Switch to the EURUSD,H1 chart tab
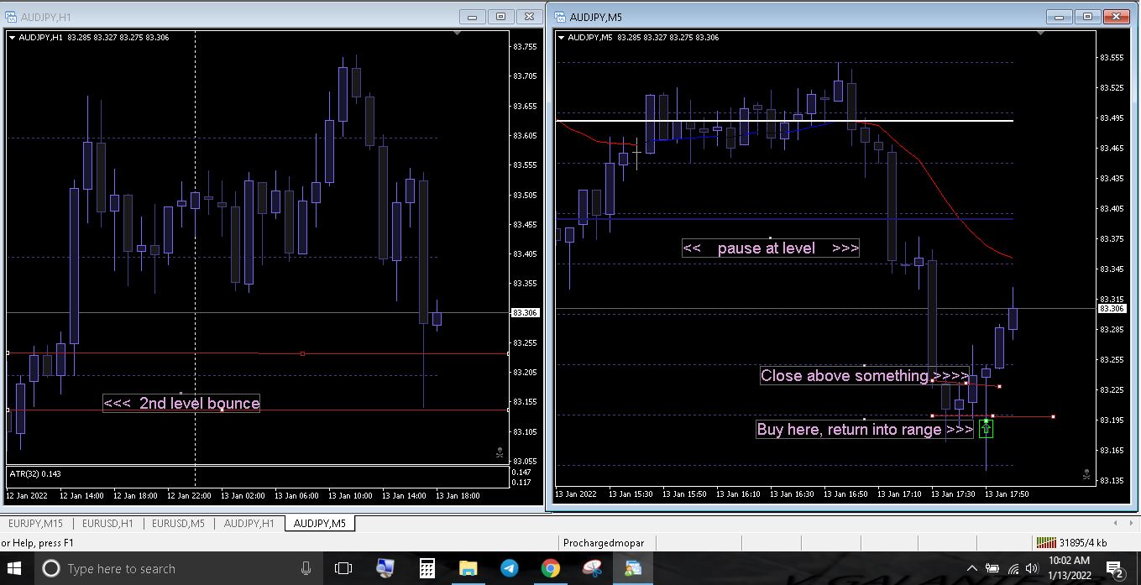 (107, 523)
